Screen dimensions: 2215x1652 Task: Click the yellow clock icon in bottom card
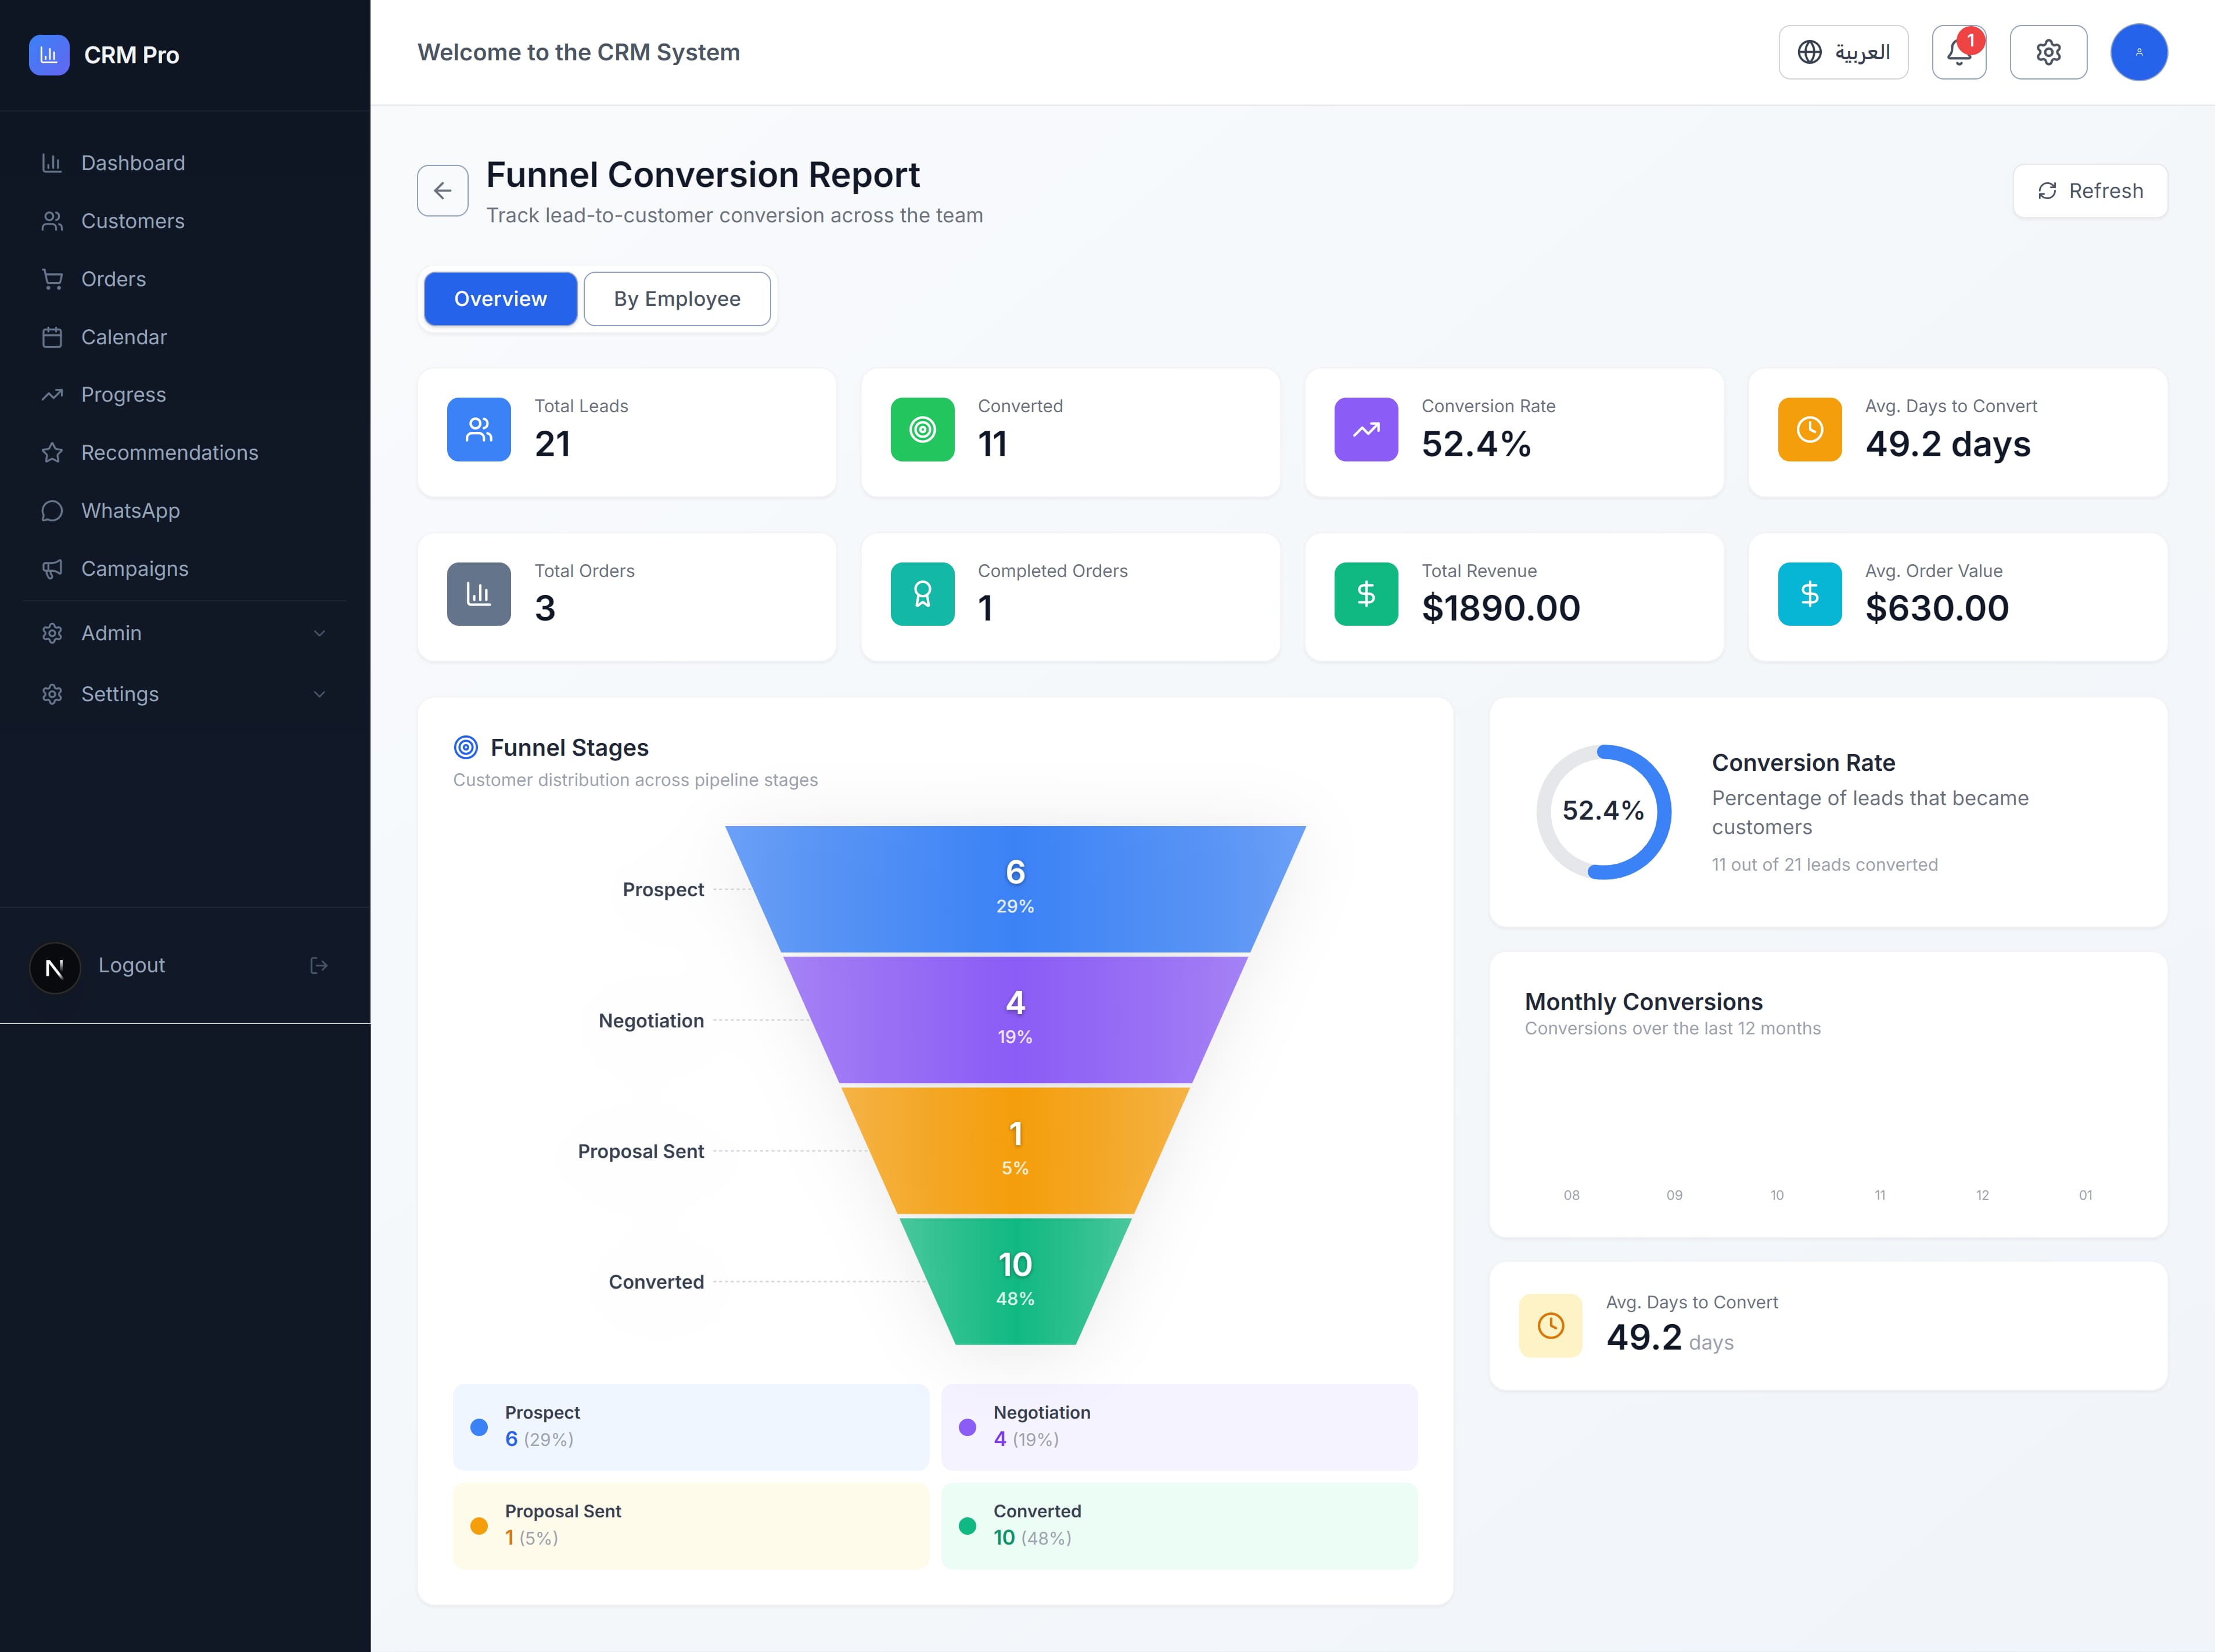1551,1326
